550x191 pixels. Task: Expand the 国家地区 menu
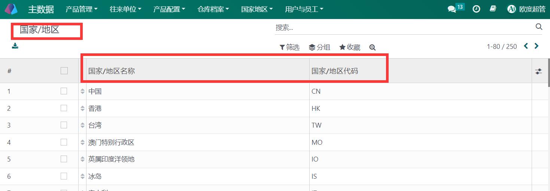(257, 9)
